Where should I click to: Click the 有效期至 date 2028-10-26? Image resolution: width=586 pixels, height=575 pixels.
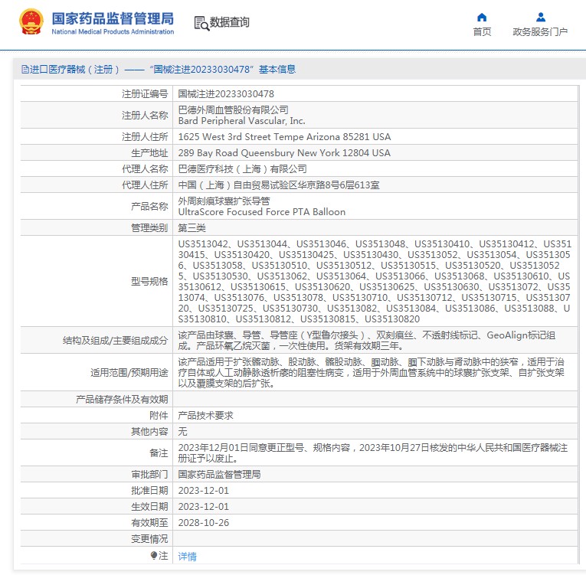[x=203, y=523]
